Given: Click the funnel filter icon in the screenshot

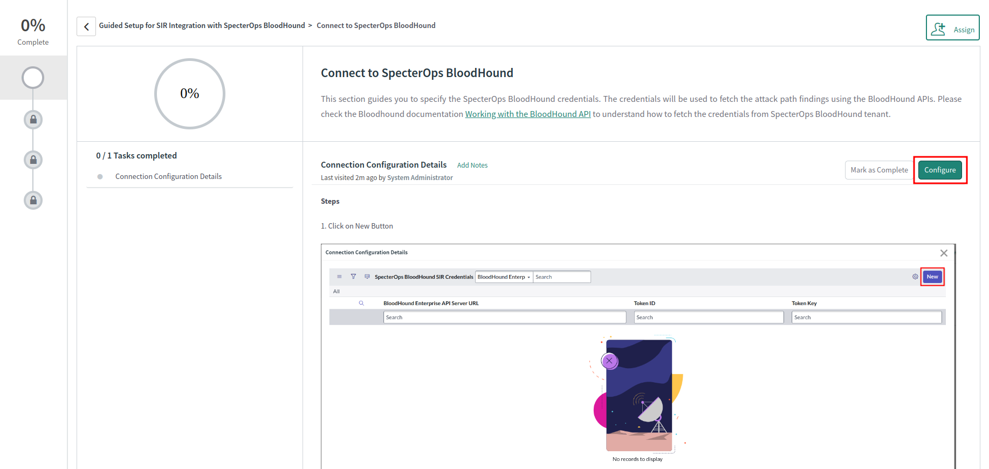Looking at the screenshot, I should click(353, 277).
